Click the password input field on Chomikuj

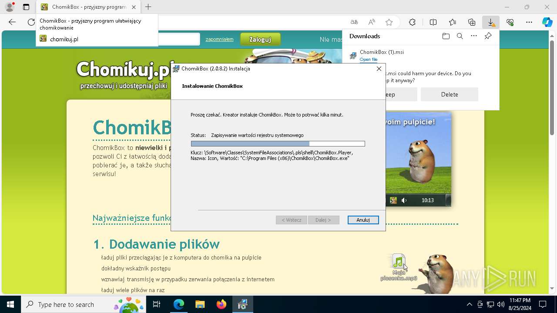pyautogui.click(x=179, y=39)
